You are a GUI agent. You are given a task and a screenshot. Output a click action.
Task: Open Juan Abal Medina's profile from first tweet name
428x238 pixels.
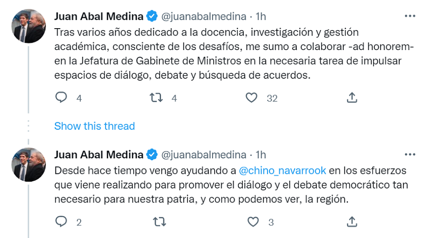(x=99, y=17)
